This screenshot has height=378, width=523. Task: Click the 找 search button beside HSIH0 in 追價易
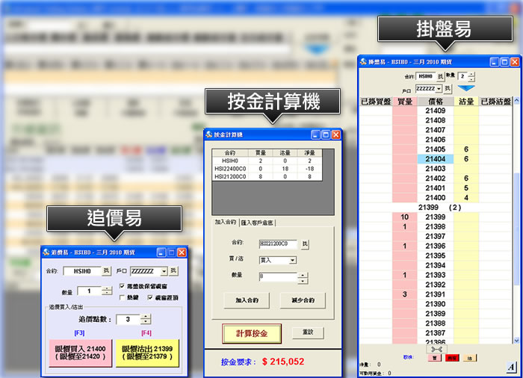pos(106,271)
